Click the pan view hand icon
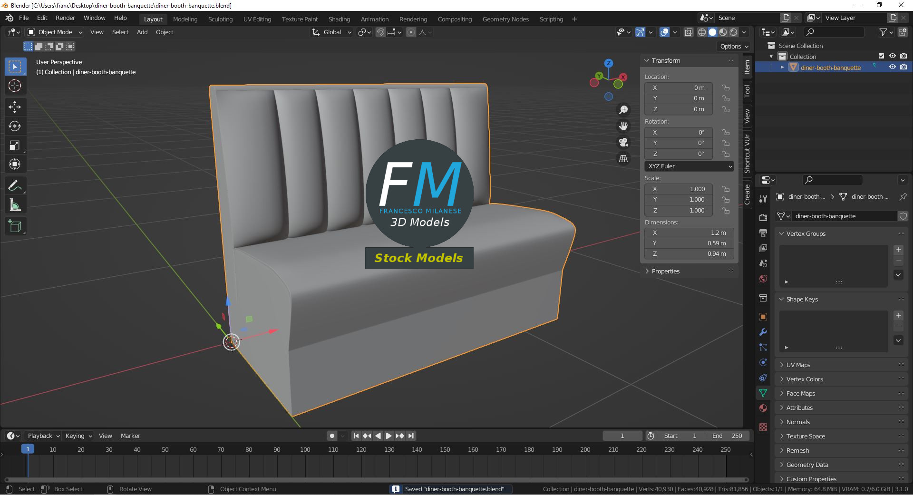 tap(623, 126)
